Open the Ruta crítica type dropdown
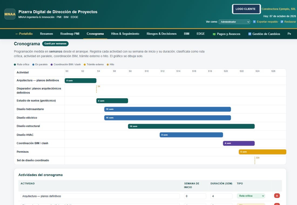Image resolution: width=297 pixels, height=205 pixels. (251, 196)
